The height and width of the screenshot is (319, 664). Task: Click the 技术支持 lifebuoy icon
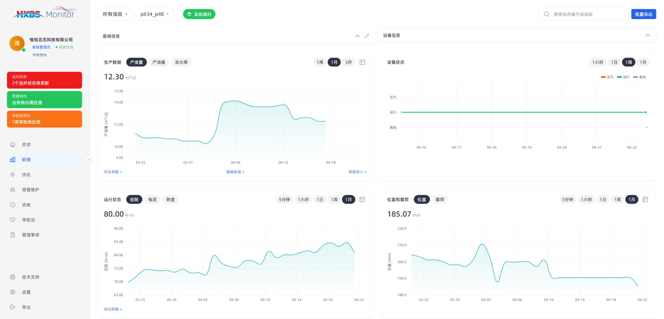[13, 277]
